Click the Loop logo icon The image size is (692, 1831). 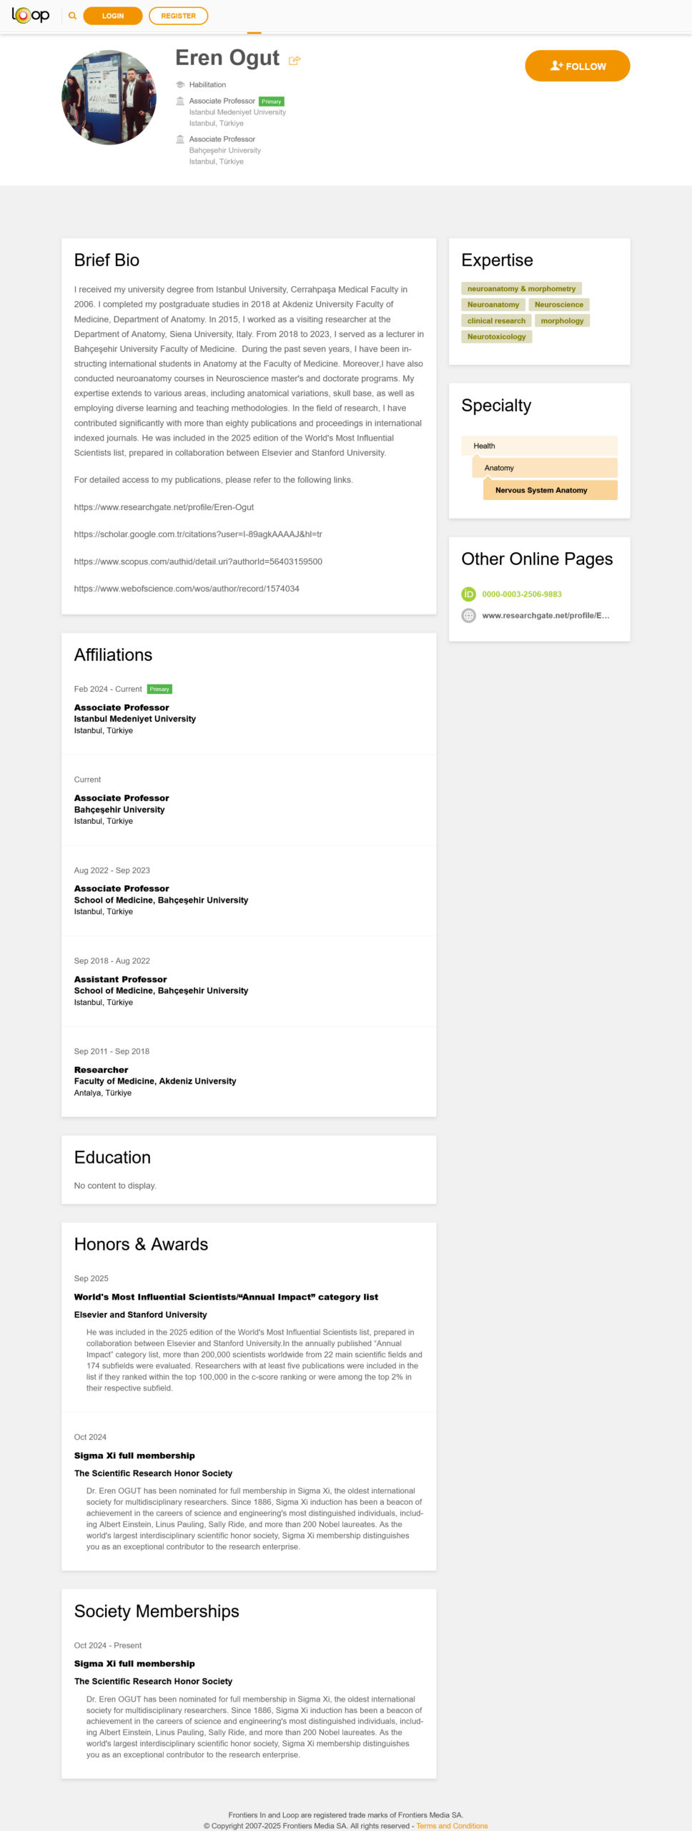click(x=31, y=15)
